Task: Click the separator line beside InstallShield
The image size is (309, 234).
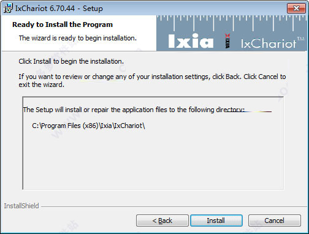Action: (x=174, y=206)
